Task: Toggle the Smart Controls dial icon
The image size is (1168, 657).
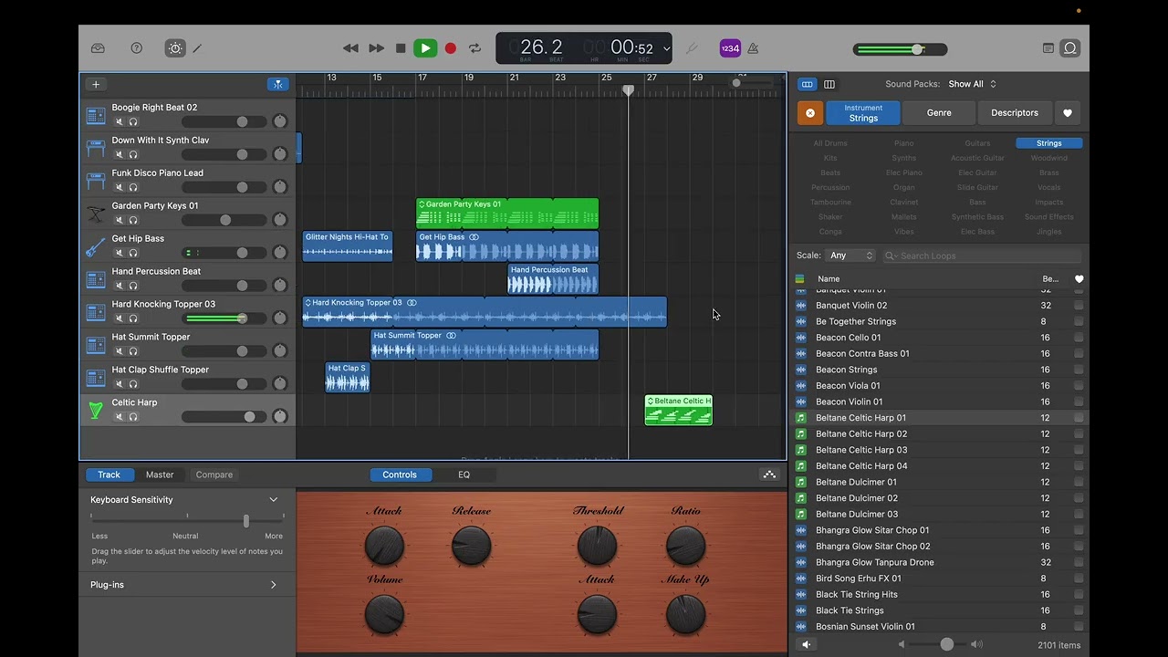Action: (175, 48)
